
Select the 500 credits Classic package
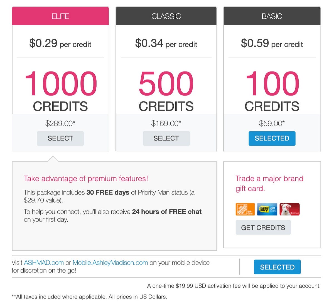(166, 138)
